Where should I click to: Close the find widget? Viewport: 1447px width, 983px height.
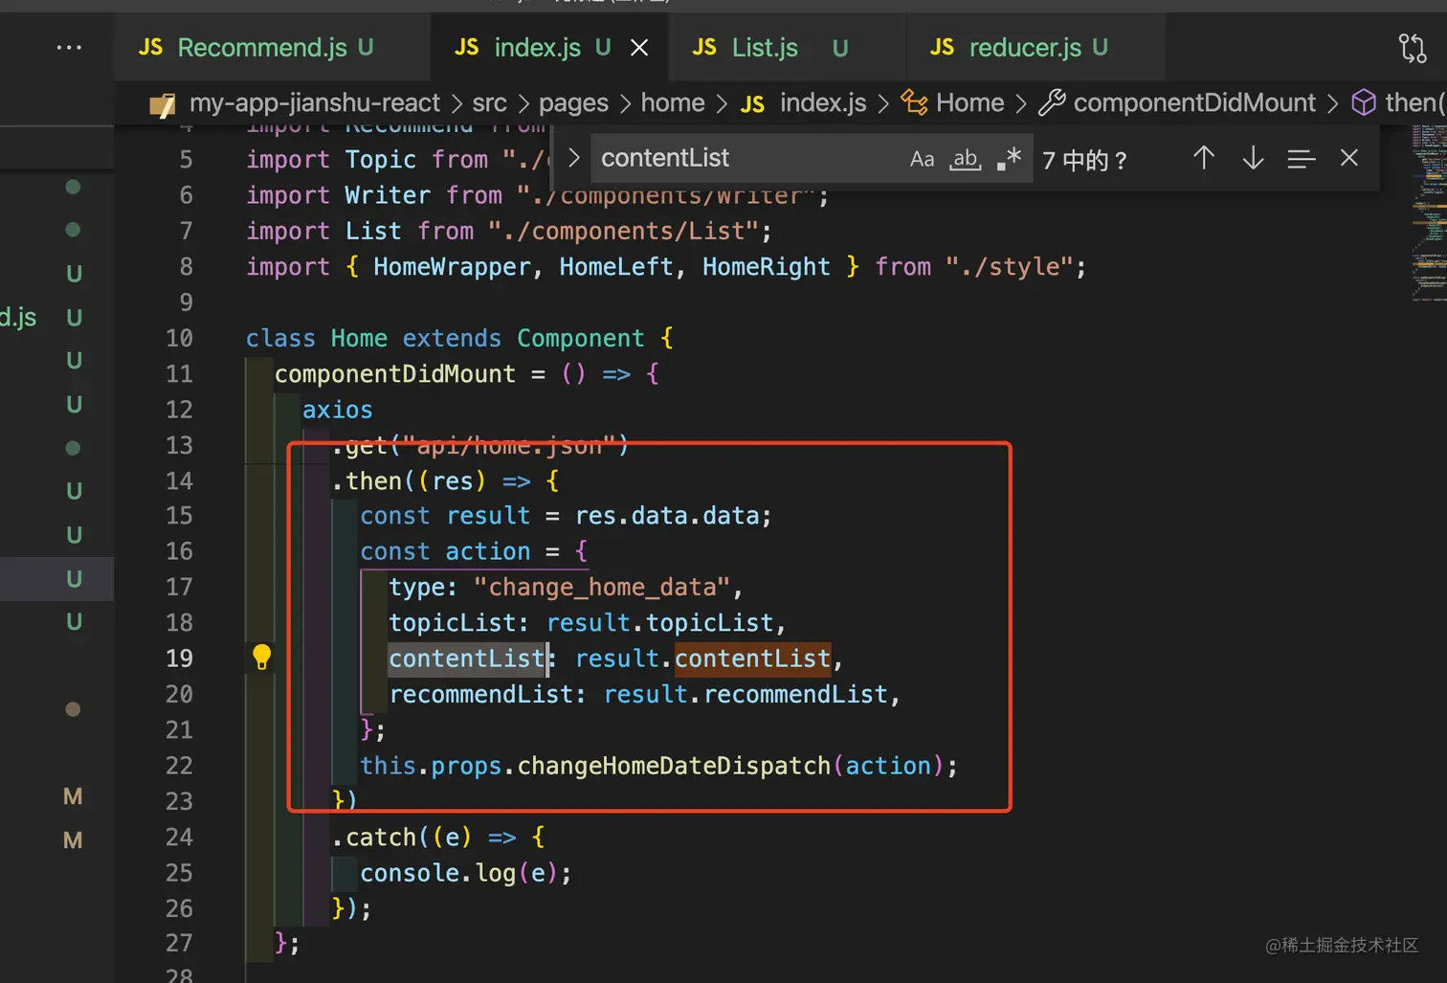1349,158
